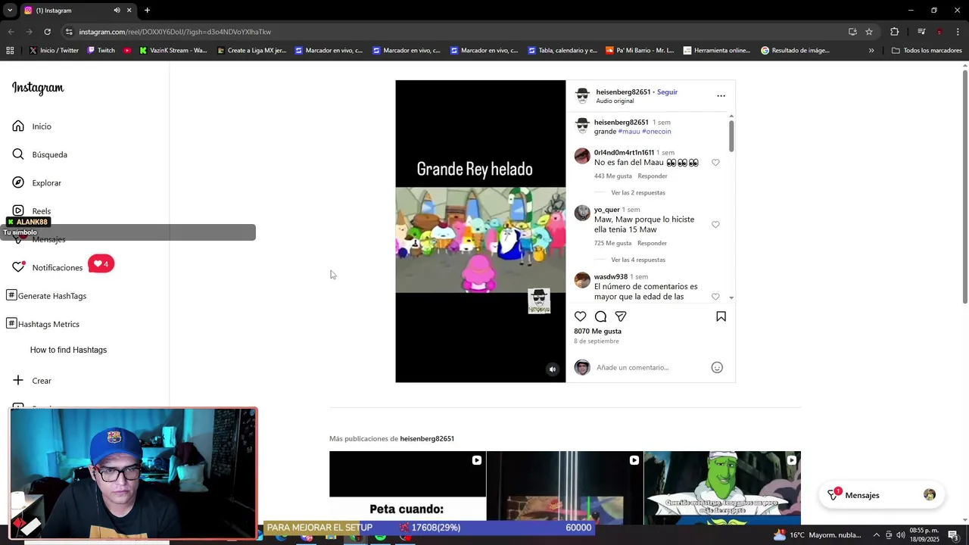Screen dimensions: 969x545
Task: Open the emoji picker in comment box
Action: (717, 367)
